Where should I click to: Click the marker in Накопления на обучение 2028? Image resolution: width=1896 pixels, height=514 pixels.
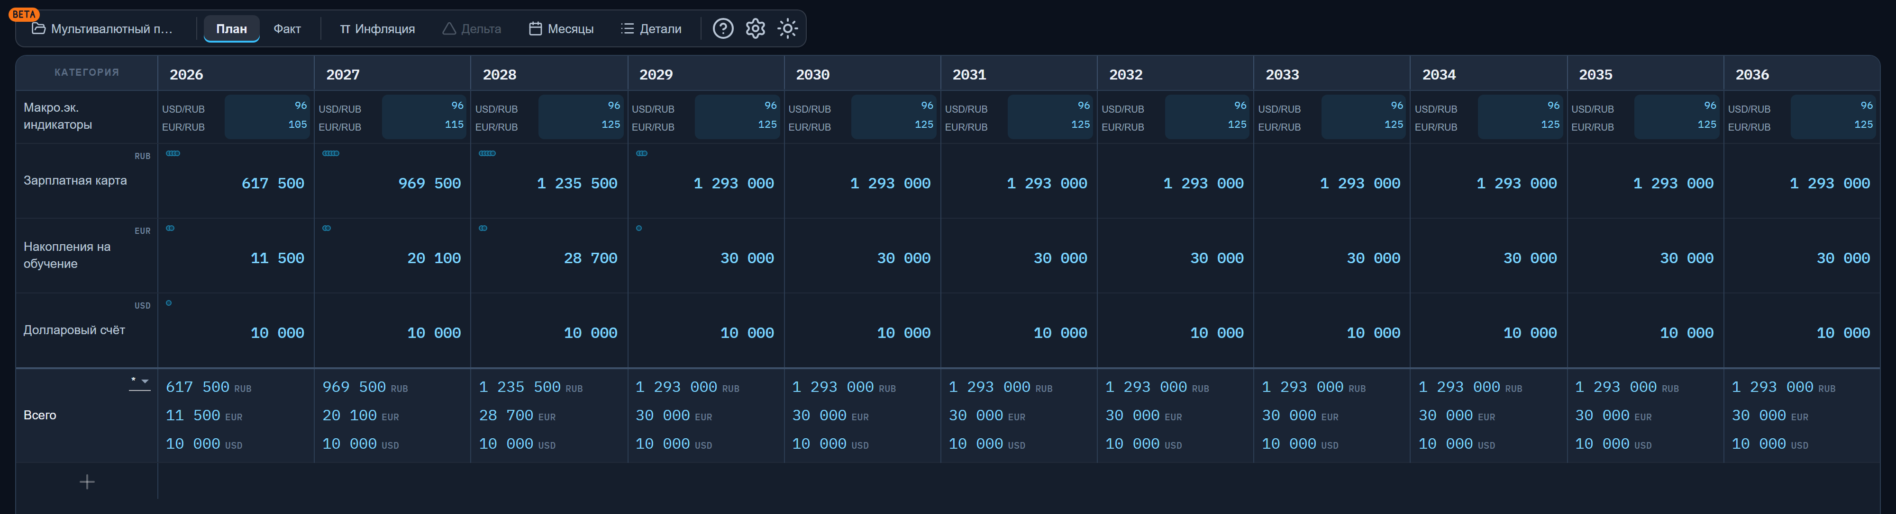pyautogui.click(x=483, y=228)
